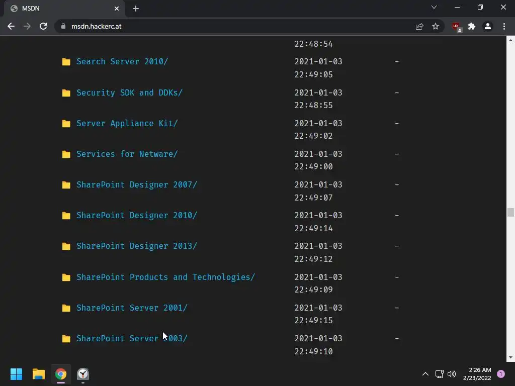Click folder icon beside SharePoint Server 2003
Image resolution: width=515 pixels, height=386 pixels.
(66, 338)
